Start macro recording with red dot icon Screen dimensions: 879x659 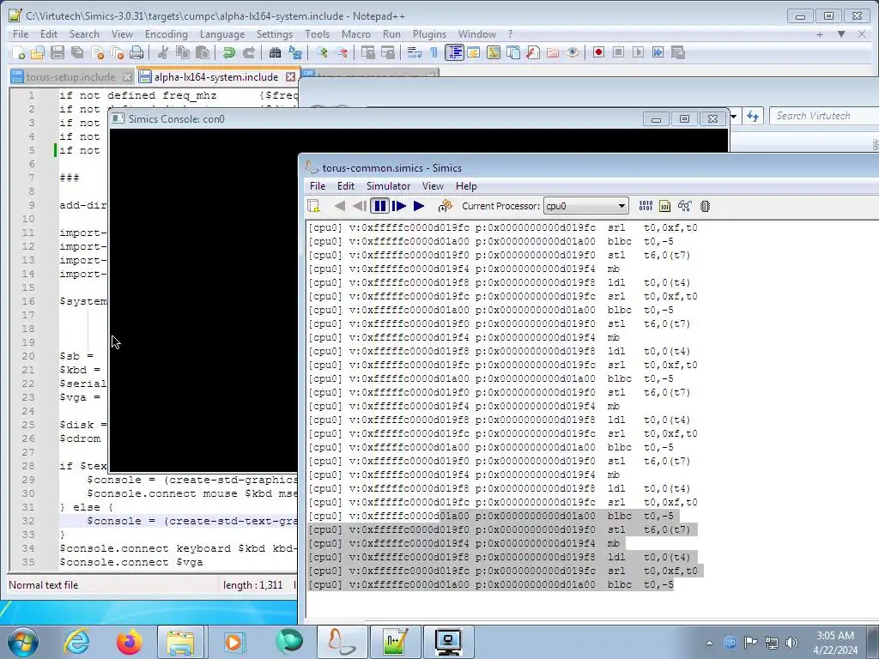coord(598,52)
